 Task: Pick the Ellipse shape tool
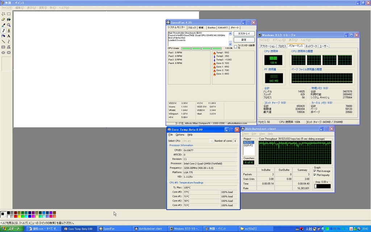pos(3,52)
